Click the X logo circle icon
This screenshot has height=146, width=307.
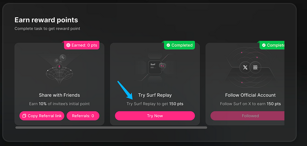(x=245, y=68)
